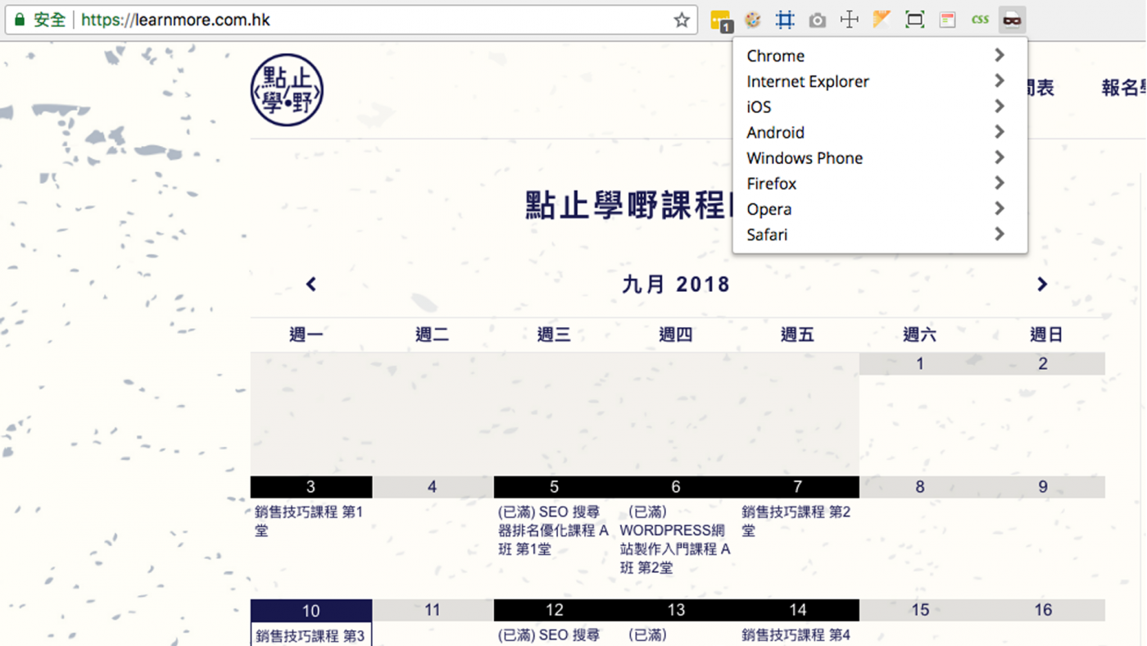
Task: Expand the Internet Explorer submenu arrow
Action: click(999, 81)
